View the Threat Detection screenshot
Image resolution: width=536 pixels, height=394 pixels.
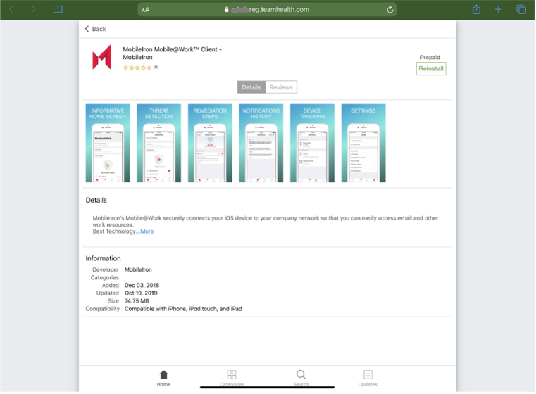[x=158, y=144]
